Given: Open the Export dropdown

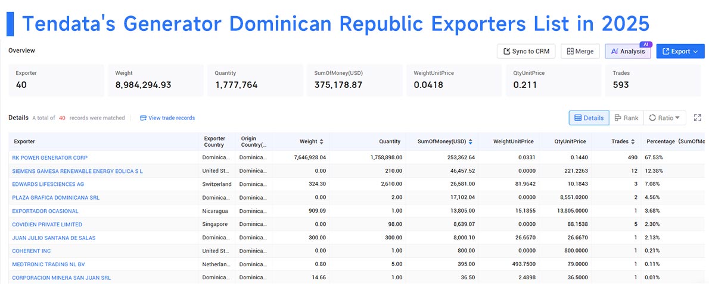Looking at the screenshot, I should coord(680,51).
